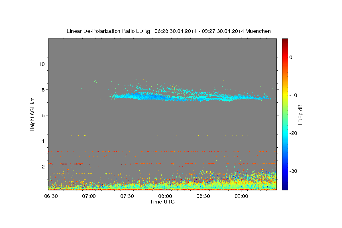Click the 06:30 time tick label

[51, 196]
